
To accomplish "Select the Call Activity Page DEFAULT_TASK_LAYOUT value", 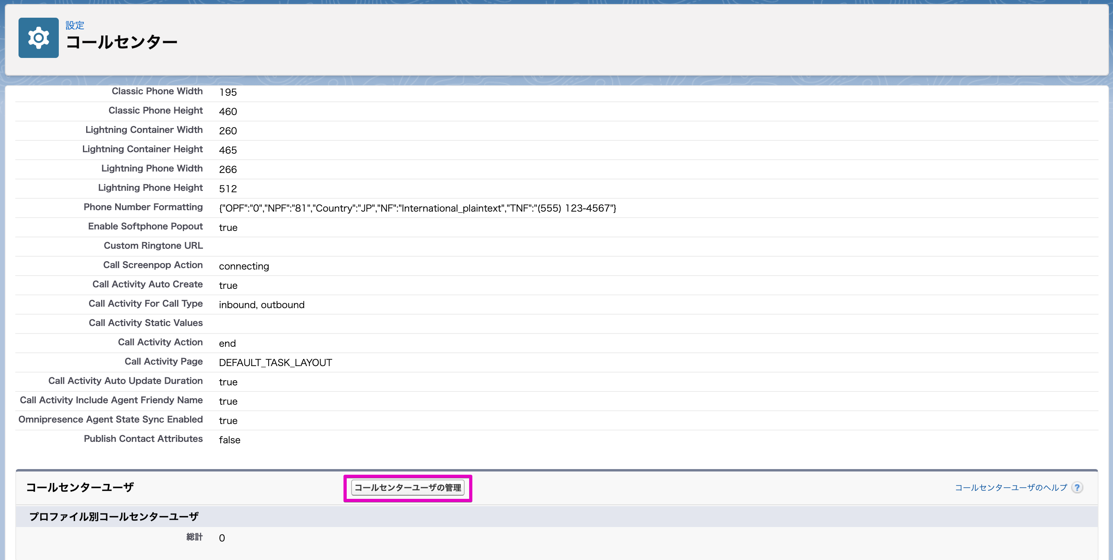I will click(x=276, y=363).
